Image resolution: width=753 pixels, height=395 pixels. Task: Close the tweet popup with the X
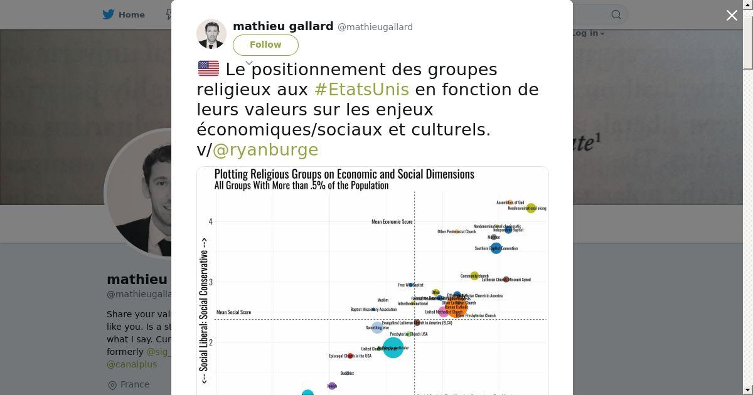point(732,16)
